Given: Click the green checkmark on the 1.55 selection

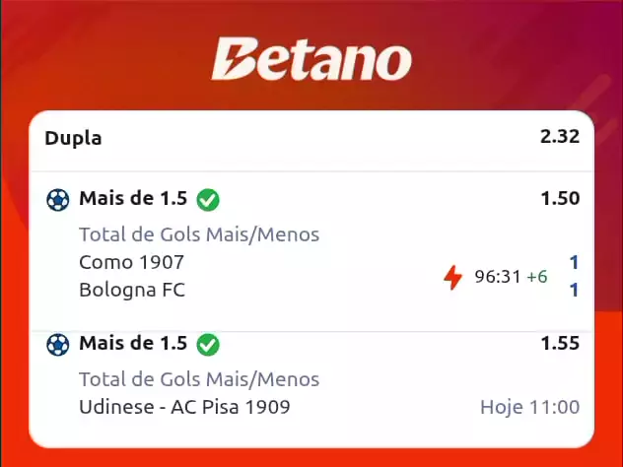Looking at the screenshot, I should [x=208, y=345].
